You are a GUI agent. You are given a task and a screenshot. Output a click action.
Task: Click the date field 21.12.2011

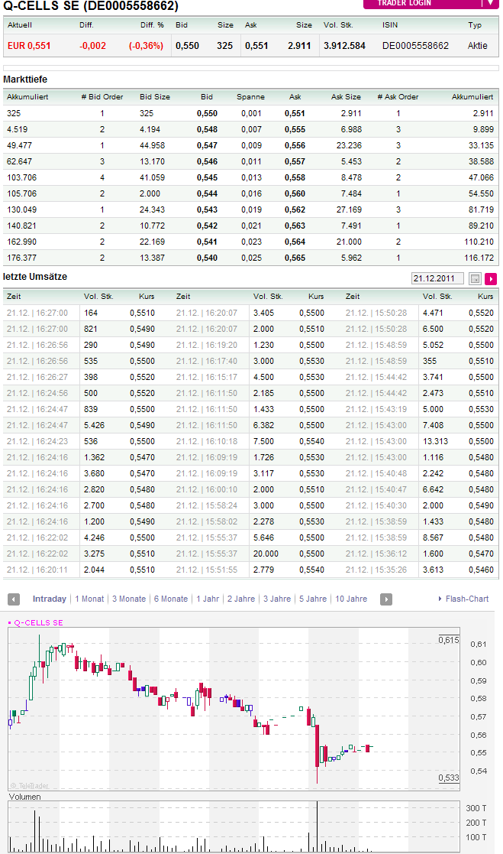click(x=437, y=278)
